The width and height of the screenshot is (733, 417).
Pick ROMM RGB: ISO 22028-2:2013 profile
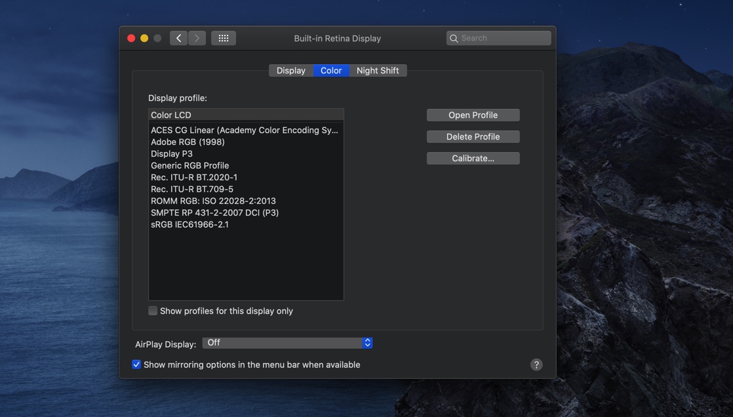[246, 201]
